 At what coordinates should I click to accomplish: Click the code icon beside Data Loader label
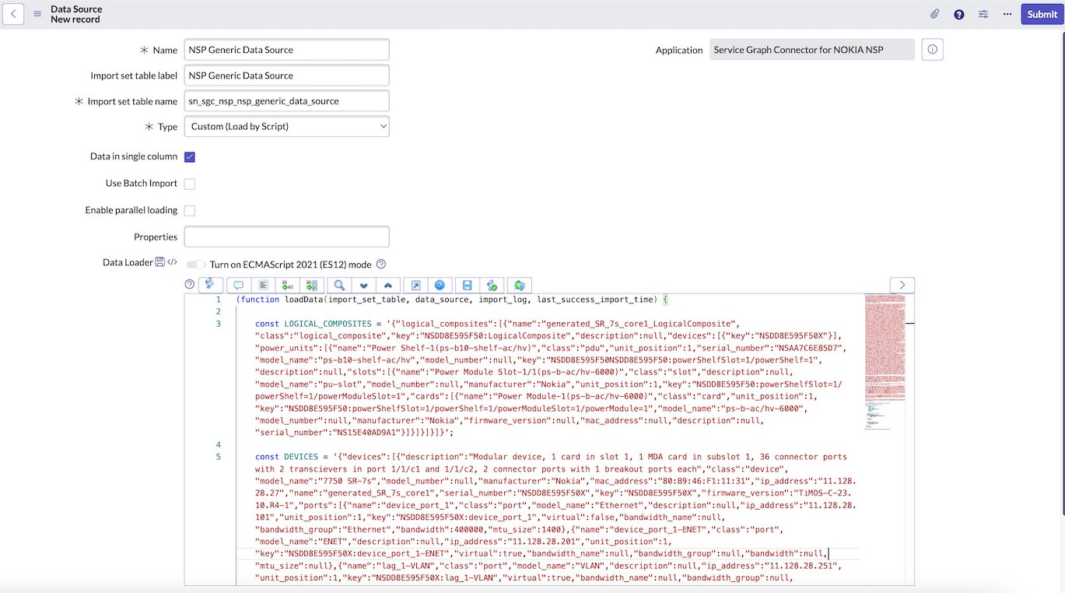(x=173, y=262)
